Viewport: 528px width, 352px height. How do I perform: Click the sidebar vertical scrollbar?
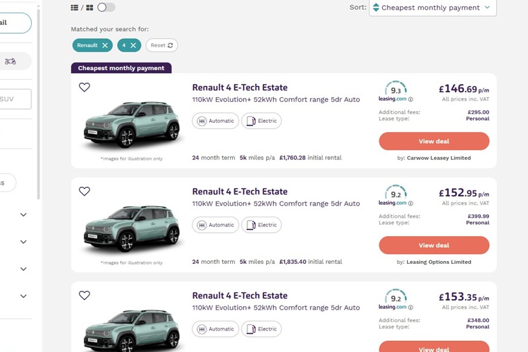[x=38, y=104]
